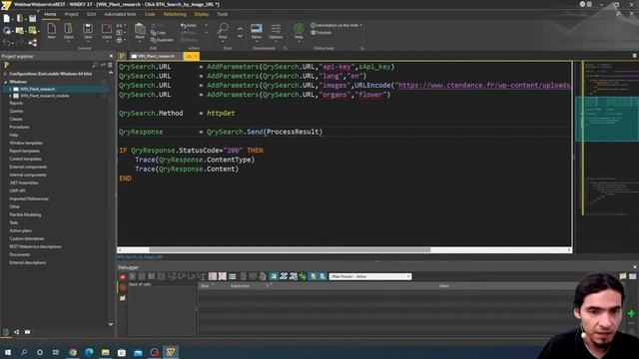Open the Tools ribbon tab
Screen dimensions: 639x359
222,14
